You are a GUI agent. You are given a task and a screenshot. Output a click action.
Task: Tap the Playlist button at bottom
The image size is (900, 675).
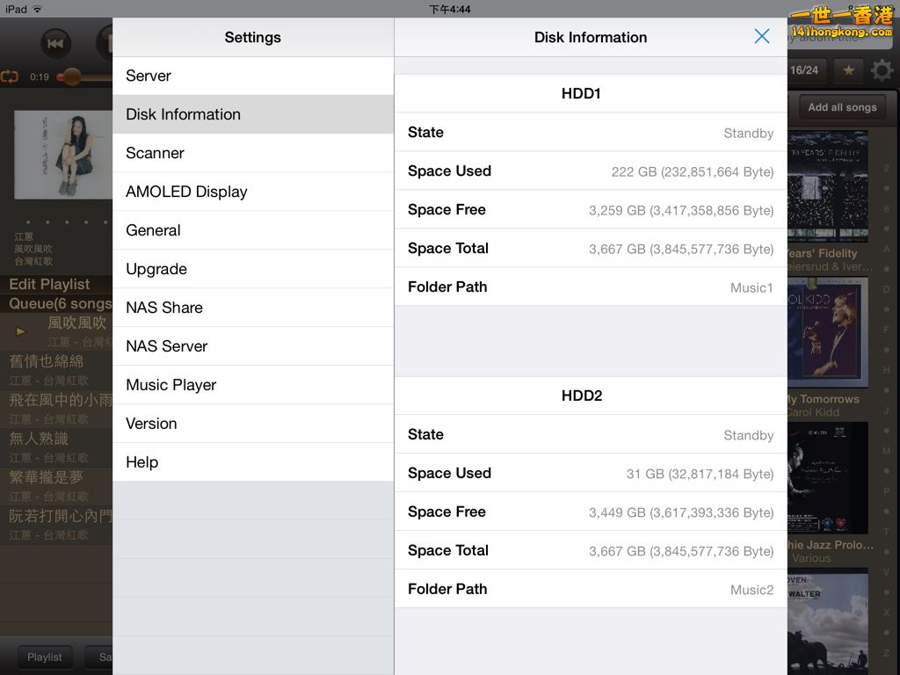[45, 657]
